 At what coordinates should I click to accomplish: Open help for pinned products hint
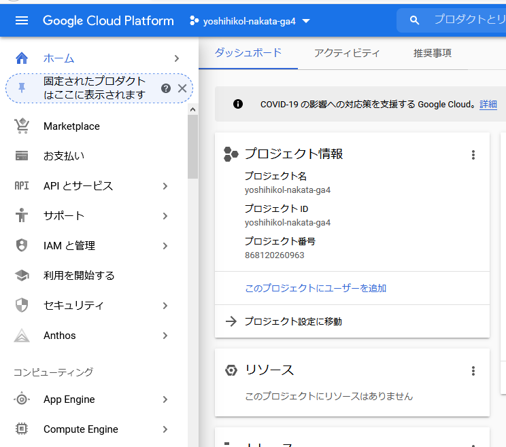pos(166,88)
